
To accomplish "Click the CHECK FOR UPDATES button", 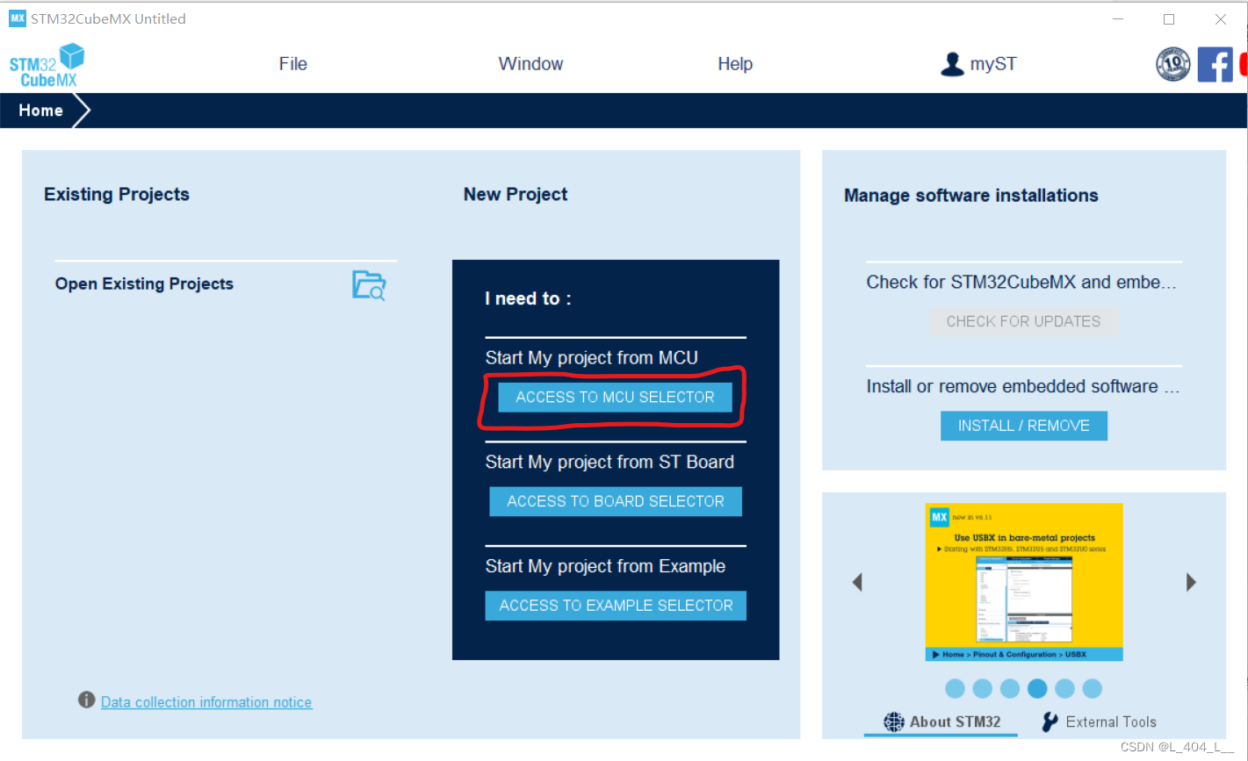I will [x=1024, y=321].
